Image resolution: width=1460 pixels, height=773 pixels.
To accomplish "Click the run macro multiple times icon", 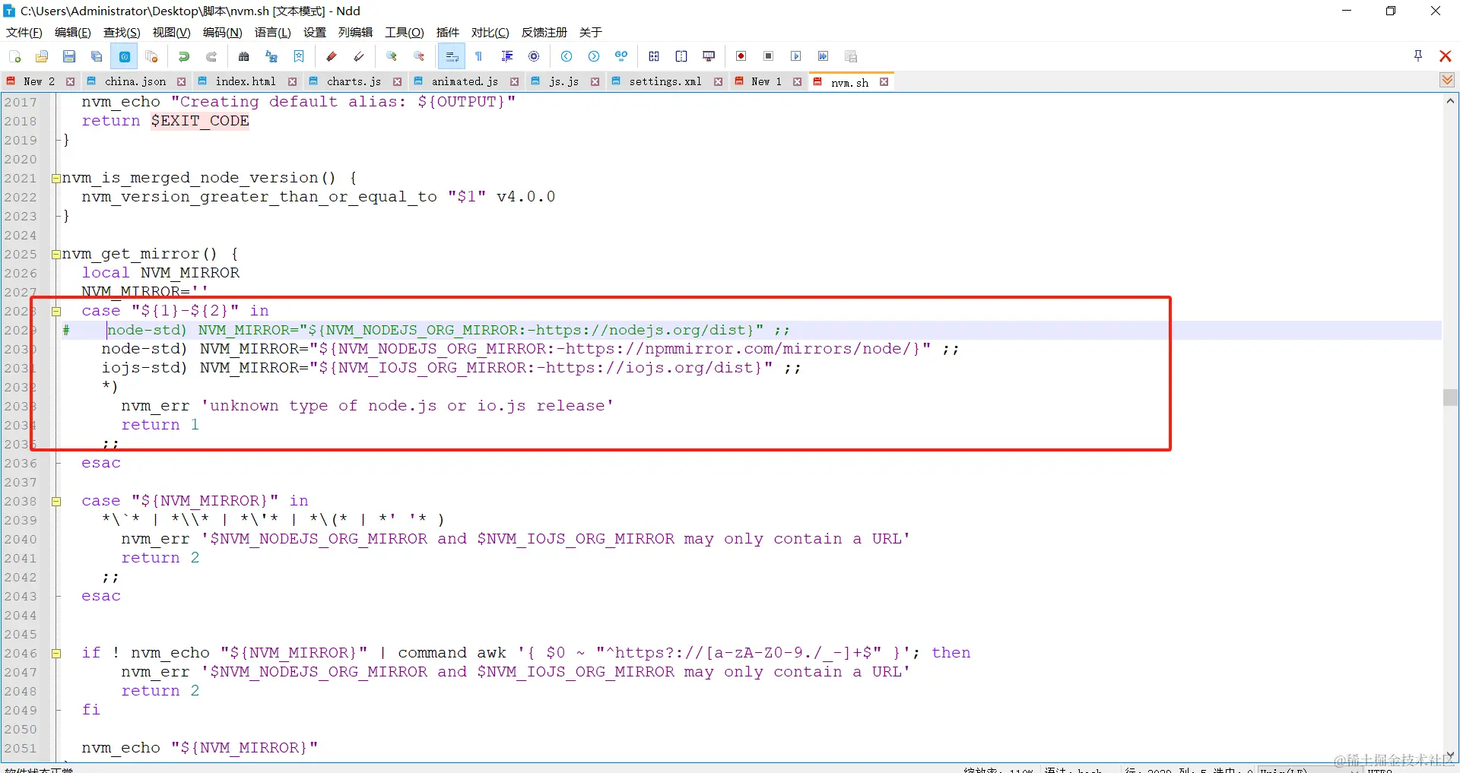I will click(824, 56).
